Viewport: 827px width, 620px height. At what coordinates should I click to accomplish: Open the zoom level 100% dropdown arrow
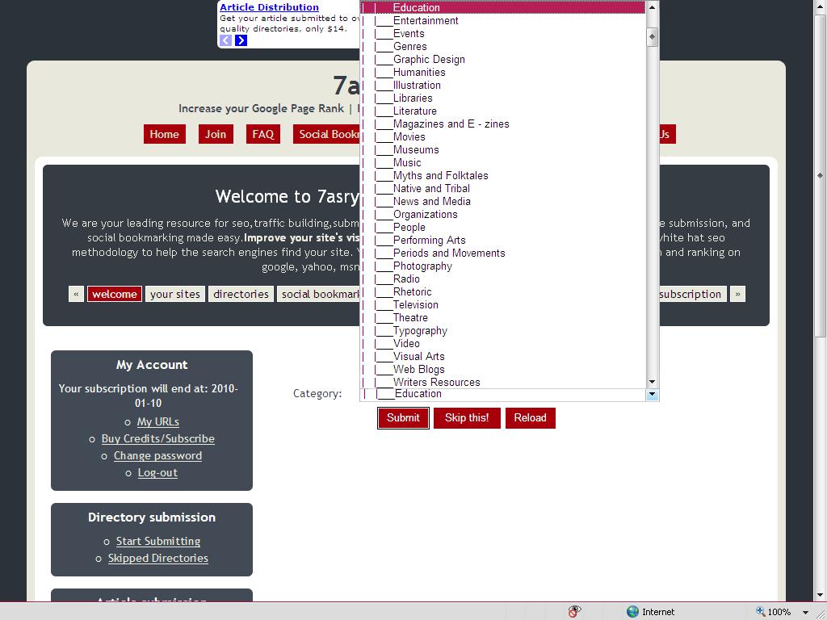pyautogui.click(x=805, y=613)
